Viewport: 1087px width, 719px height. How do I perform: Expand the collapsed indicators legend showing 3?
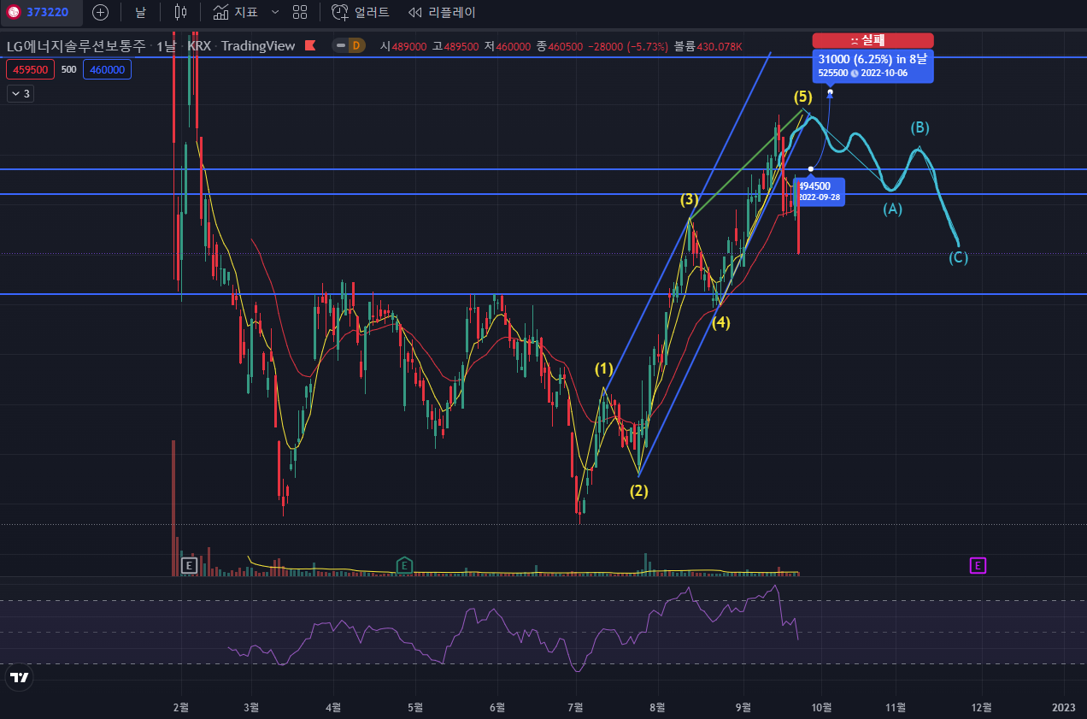coord(21,93)
